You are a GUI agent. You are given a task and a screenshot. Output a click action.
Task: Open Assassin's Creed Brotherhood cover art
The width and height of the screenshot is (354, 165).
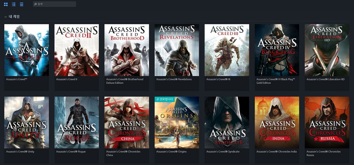click(127, 50)
